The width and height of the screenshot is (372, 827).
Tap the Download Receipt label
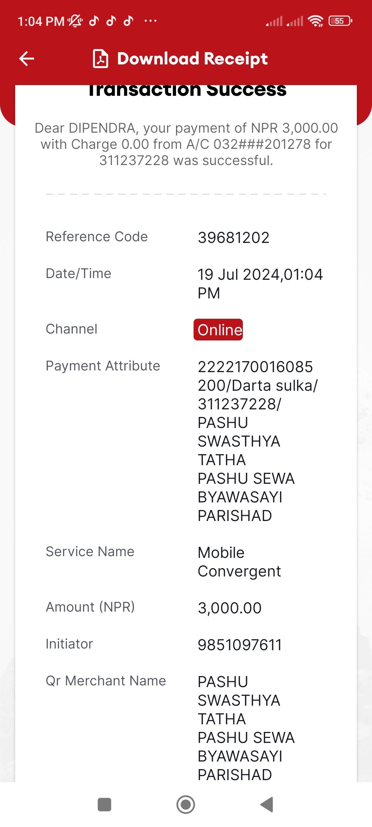click(x=193, y=59)
